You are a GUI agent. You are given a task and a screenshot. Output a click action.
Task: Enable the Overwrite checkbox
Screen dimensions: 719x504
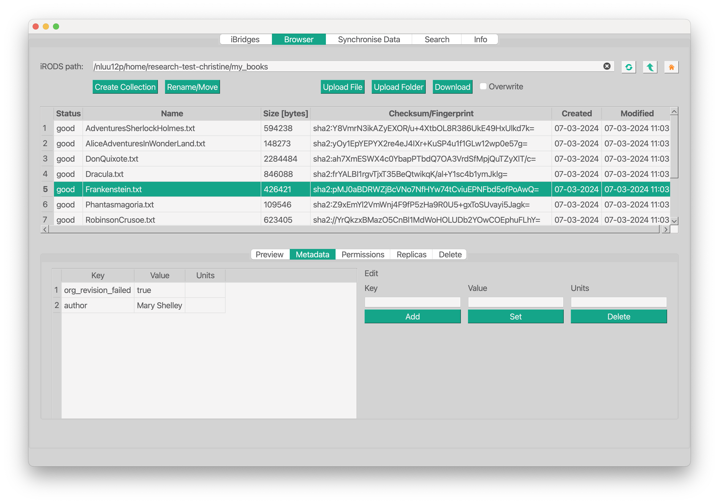pyautogui.click(x=483, y=86)
